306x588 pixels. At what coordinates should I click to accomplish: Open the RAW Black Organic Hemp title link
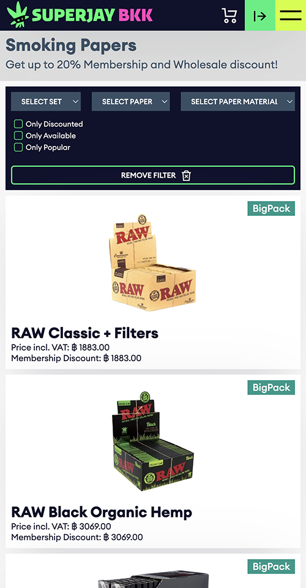[102, 512]
